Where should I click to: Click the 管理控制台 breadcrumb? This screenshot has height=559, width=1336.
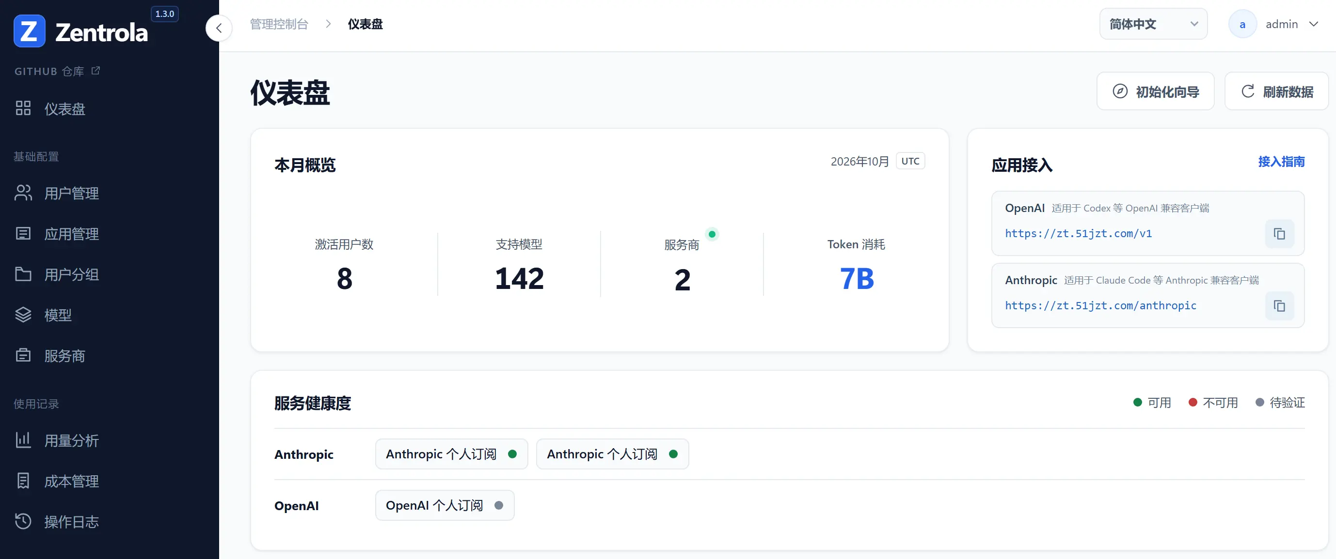pyautogui.click(x=279, y=24)
